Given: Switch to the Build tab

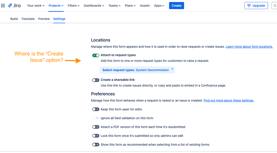Looking at the screenshot, I should 14,19.
